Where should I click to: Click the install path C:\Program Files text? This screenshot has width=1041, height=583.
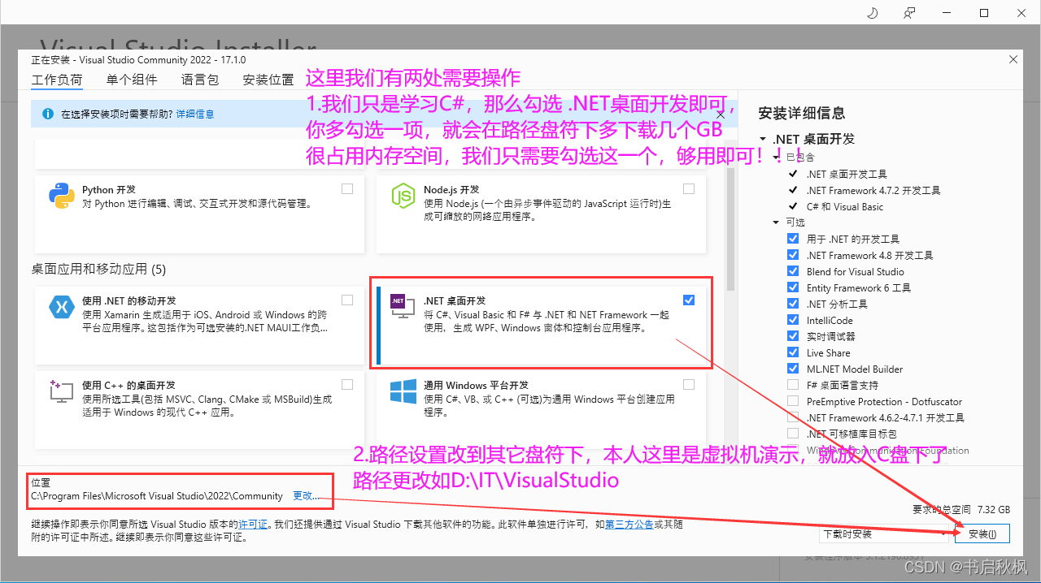tap(157, 495)
